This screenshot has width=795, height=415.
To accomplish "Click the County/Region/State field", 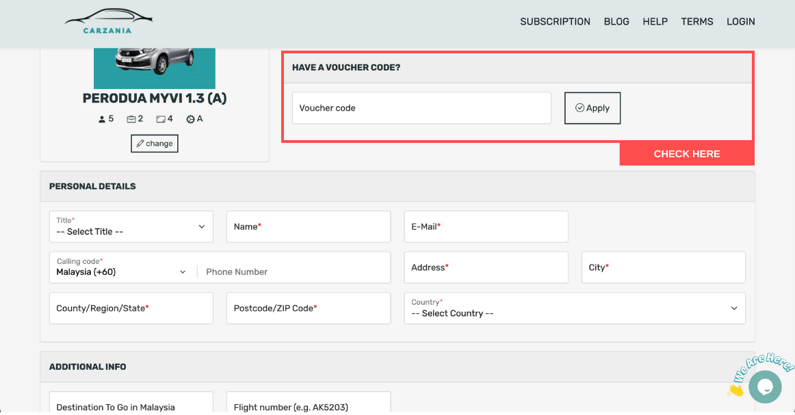I will click(x=131, y=308).
